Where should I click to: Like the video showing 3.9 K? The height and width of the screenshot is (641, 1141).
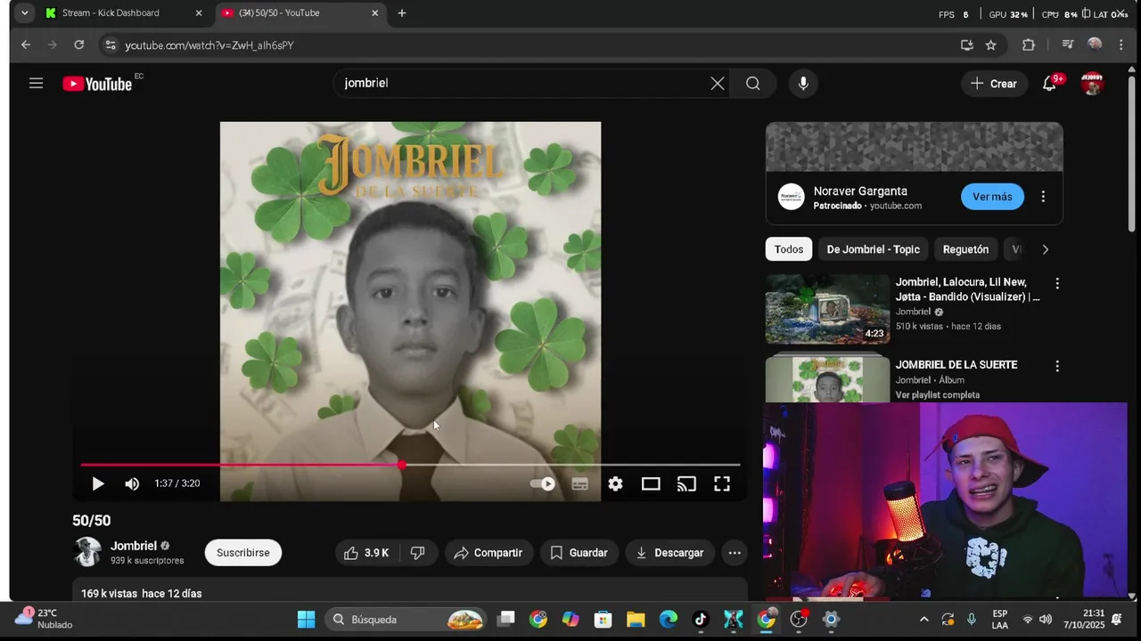(x=367, y=553)
